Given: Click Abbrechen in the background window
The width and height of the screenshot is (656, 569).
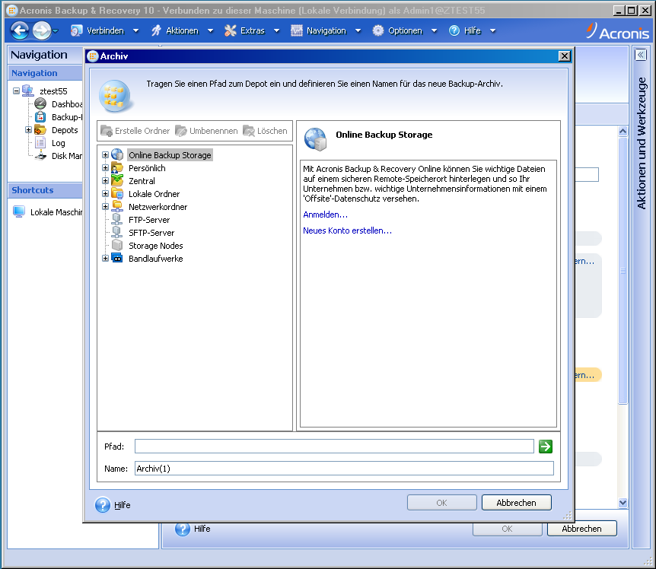Looking at the screenshot, I should point(581,529).
